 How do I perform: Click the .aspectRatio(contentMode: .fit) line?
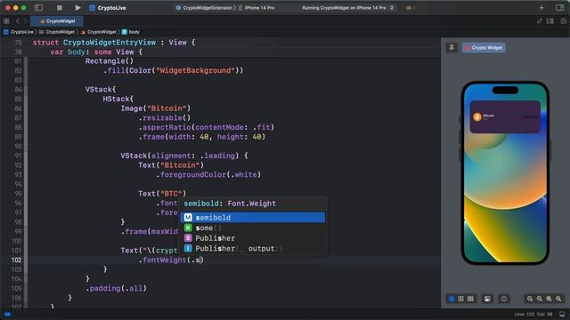pyautogui.click(x=206, y=127)
